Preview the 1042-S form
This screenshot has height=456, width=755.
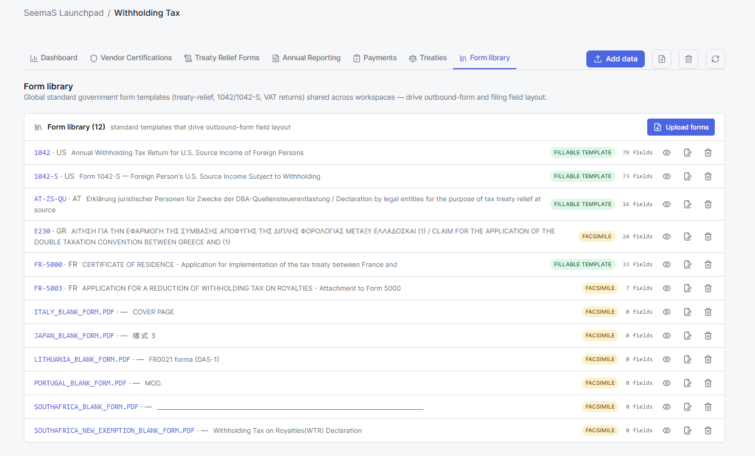tap(667, 176)
